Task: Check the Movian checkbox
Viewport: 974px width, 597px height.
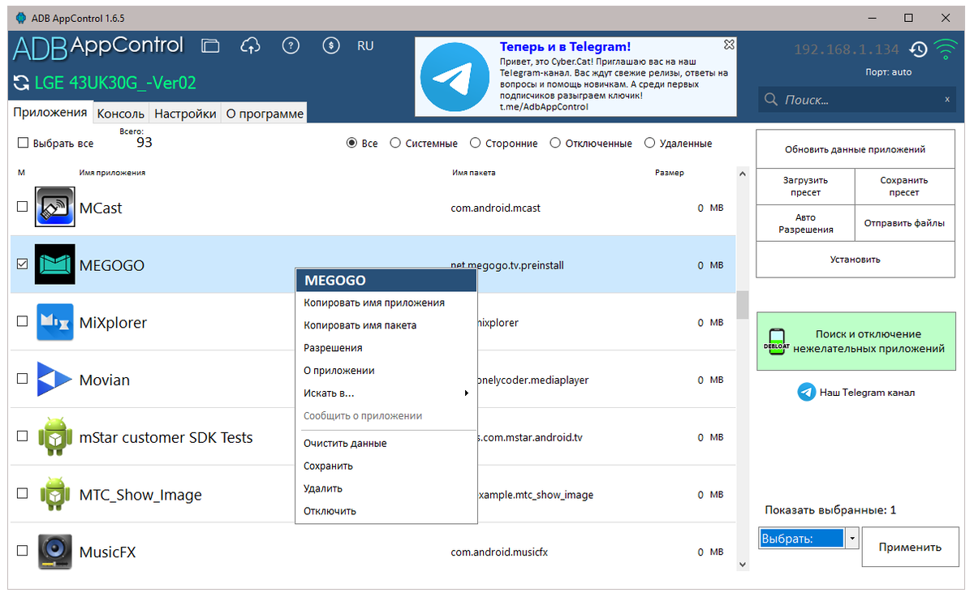Action: point(23,379)
